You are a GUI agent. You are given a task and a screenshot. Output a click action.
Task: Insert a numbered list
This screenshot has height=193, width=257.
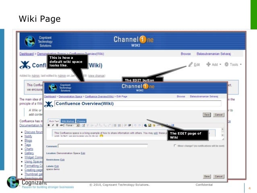click(x=120, y=125)
